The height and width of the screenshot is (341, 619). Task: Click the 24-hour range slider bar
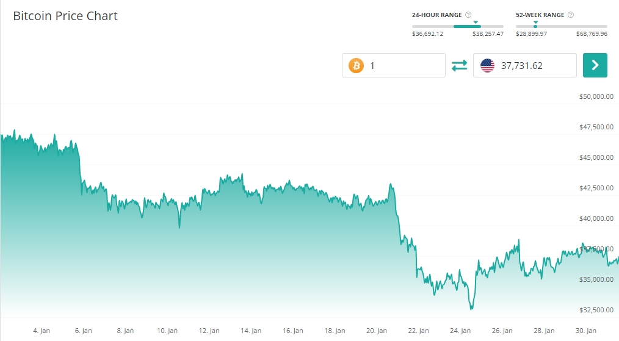[x=458, y=26]
